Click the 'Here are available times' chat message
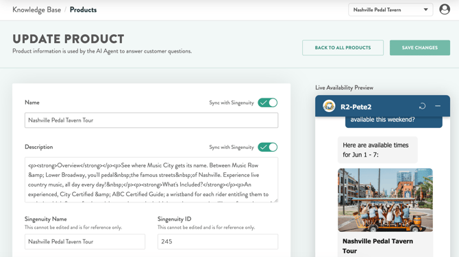The width and height of the screenshot is (459, 257). (x=377, y=150)
